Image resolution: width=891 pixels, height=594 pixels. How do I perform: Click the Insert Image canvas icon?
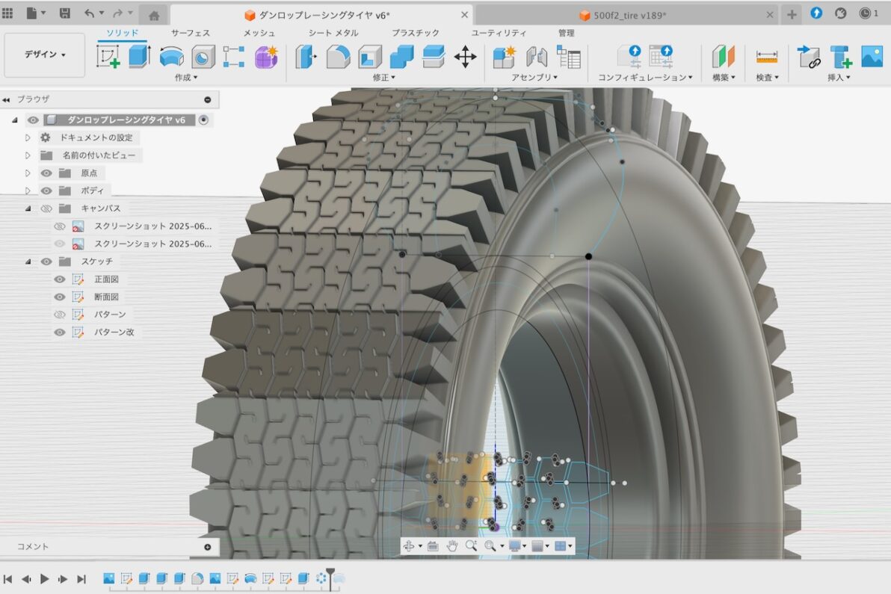(872, 57)
